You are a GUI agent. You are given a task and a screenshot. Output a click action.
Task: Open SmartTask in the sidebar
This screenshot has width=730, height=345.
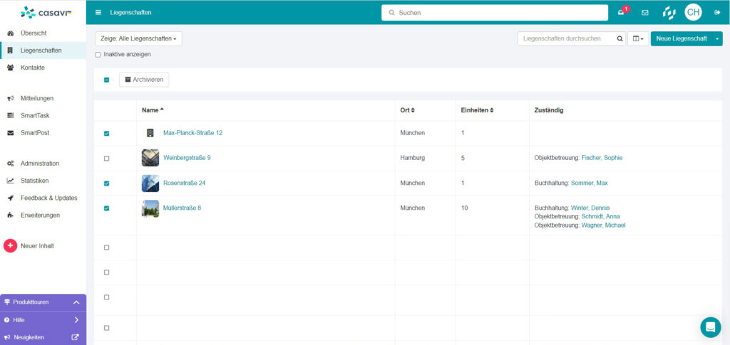click(35, 115)
